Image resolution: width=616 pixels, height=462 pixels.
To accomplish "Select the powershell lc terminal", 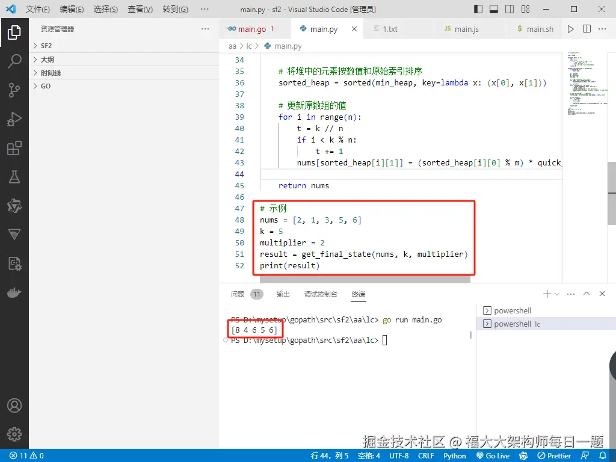I will (x=546, y=324).
